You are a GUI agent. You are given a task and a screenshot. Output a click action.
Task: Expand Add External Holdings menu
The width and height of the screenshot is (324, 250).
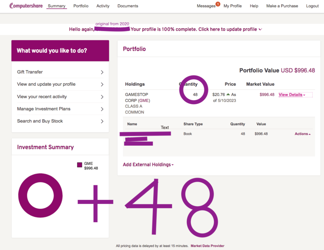tap(148, 165)
